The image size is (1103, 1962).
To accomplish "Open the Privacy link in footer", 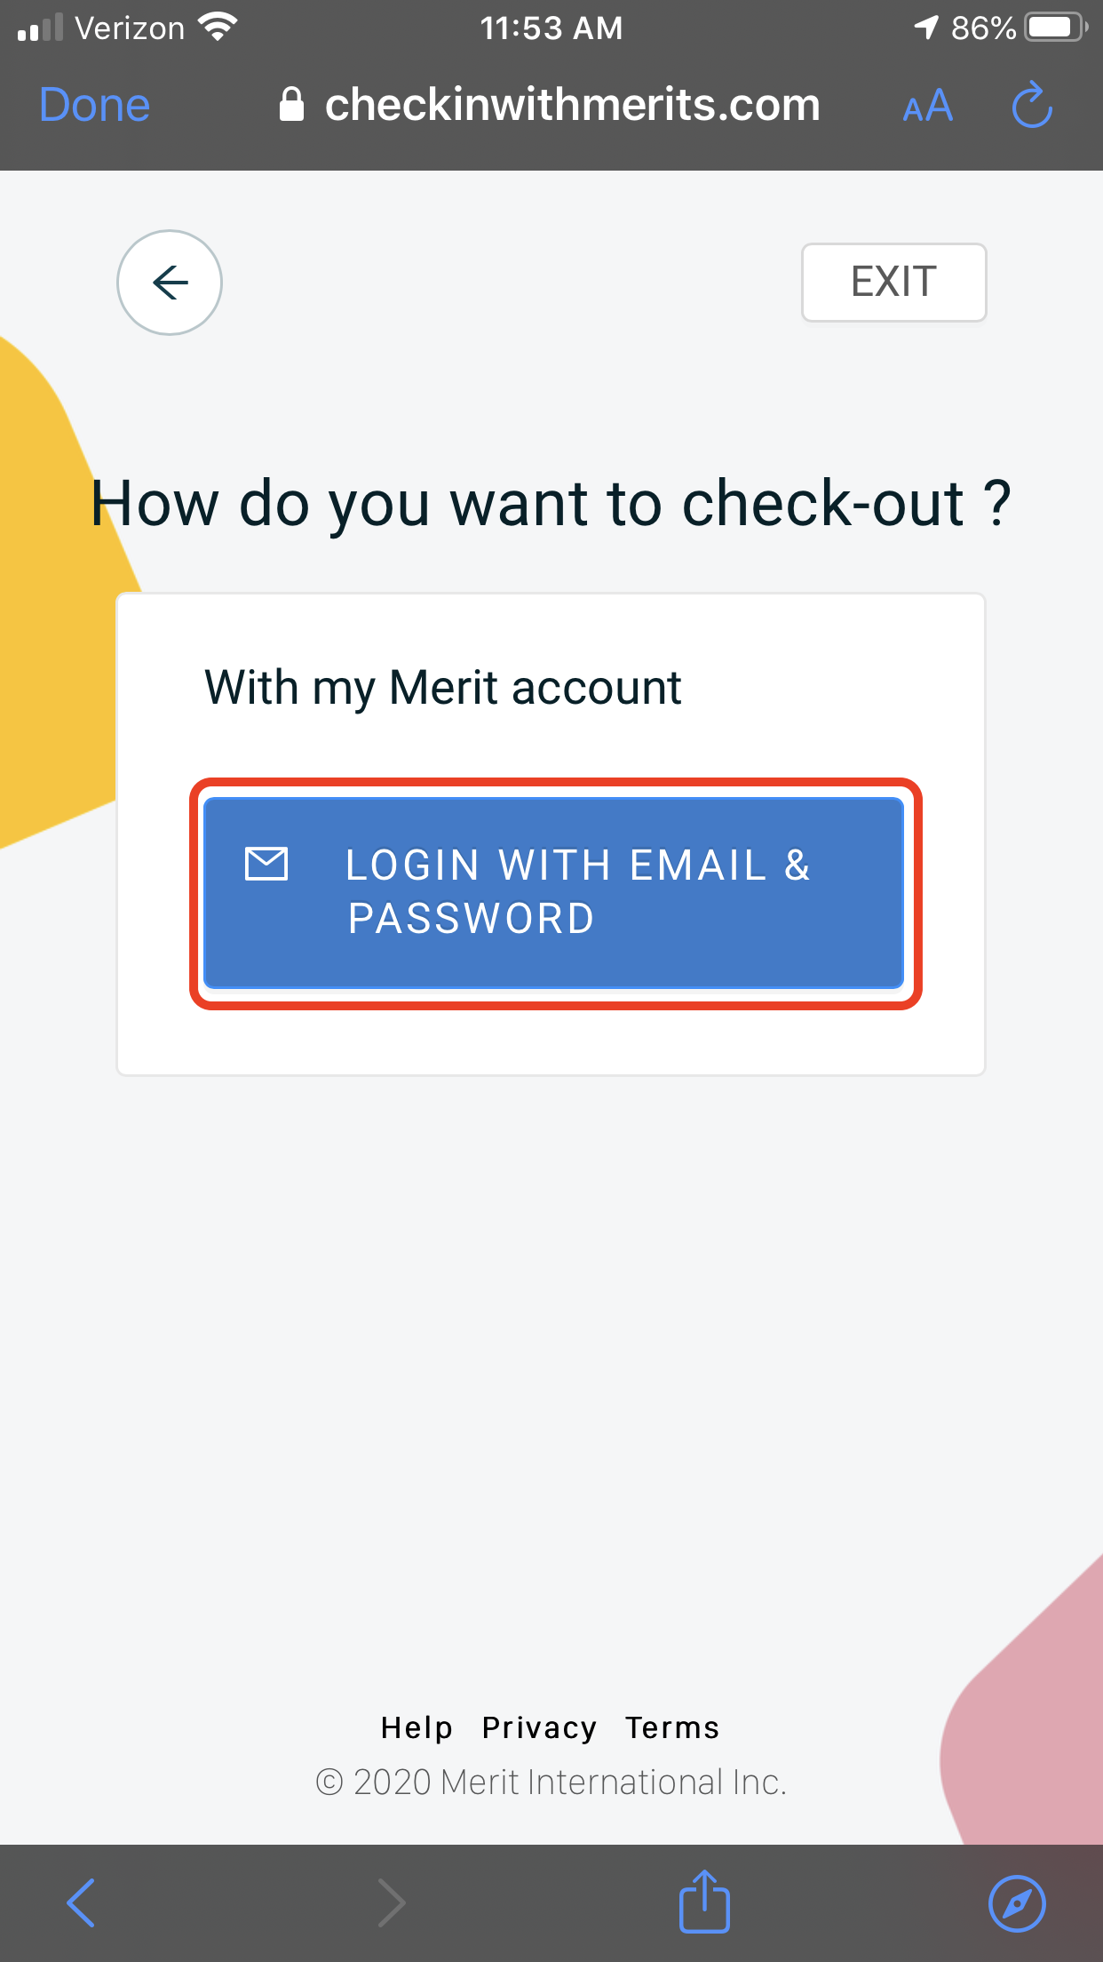I will tap(539, 1727).
